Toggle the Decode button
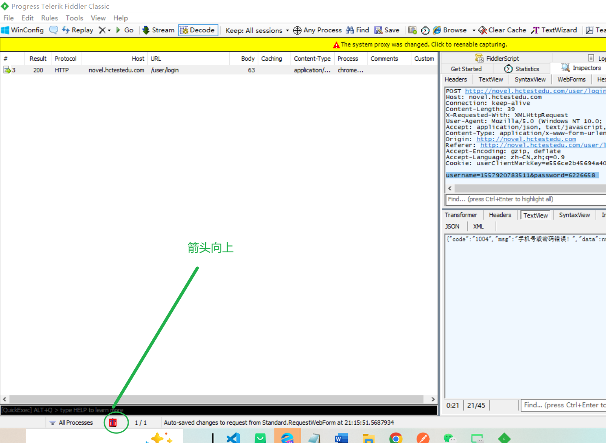This screenshot has height=443, width=606. coord(198,30)
